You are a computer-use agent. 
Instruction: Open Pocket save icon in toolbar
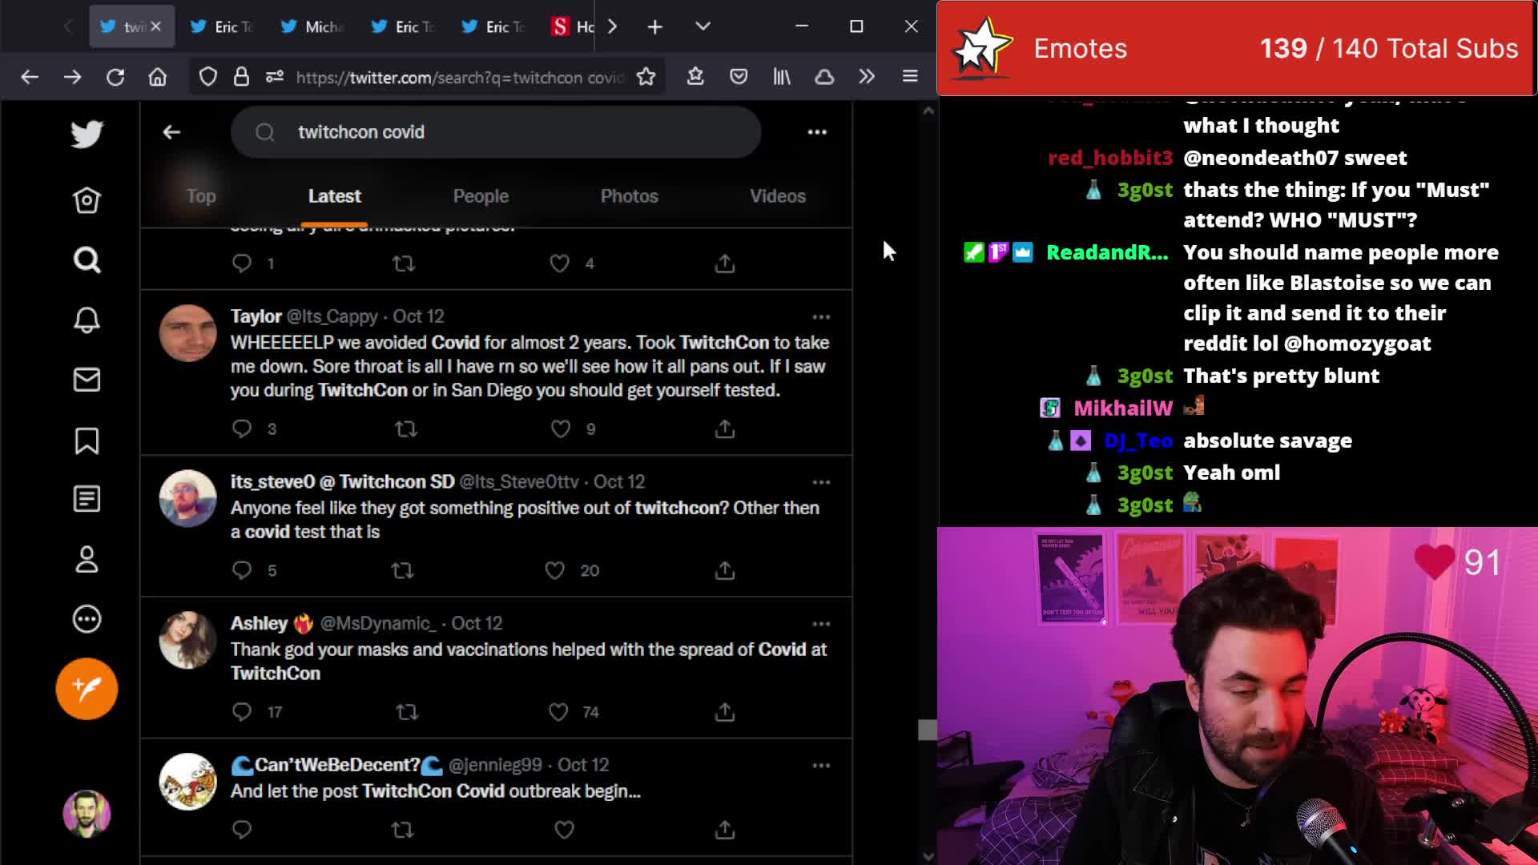tap(739, 77)
